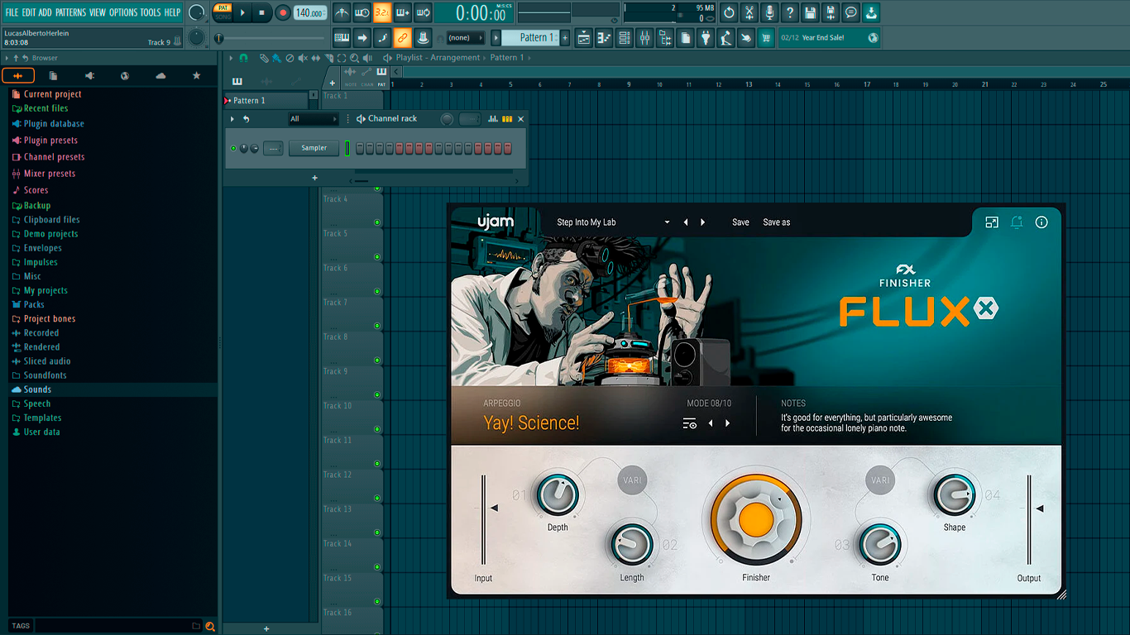The height and width of the screenshot is (635, 1130).
Task: Enable the 3-2-1 countdown before recording
Action: tap(382, 12)
